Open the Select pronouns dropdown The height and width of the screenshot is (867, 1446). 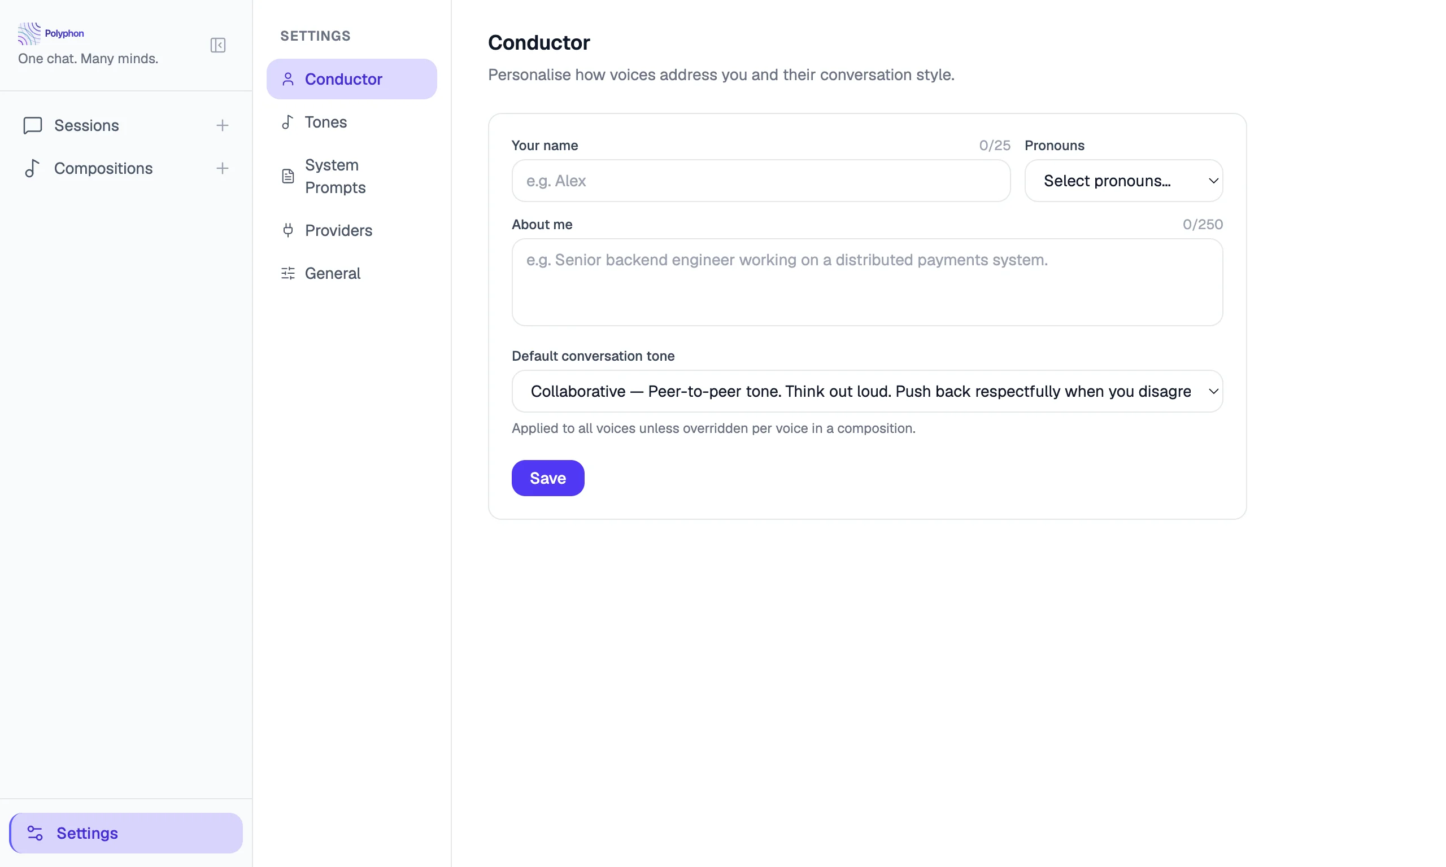point(1123,181)
